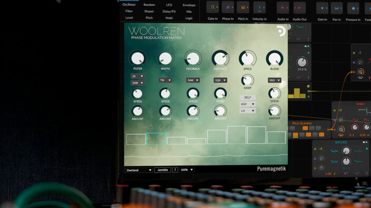Toggle the SELF button under DAMP
This screenshot has height=208, width=371.
[x=248, y=97]
